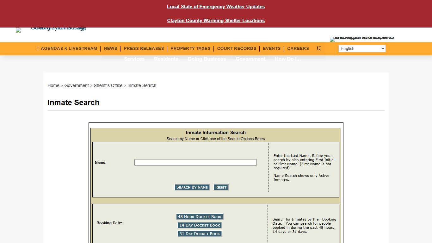
Task: Click the Search By Name button
Action: tap(192, 187)
